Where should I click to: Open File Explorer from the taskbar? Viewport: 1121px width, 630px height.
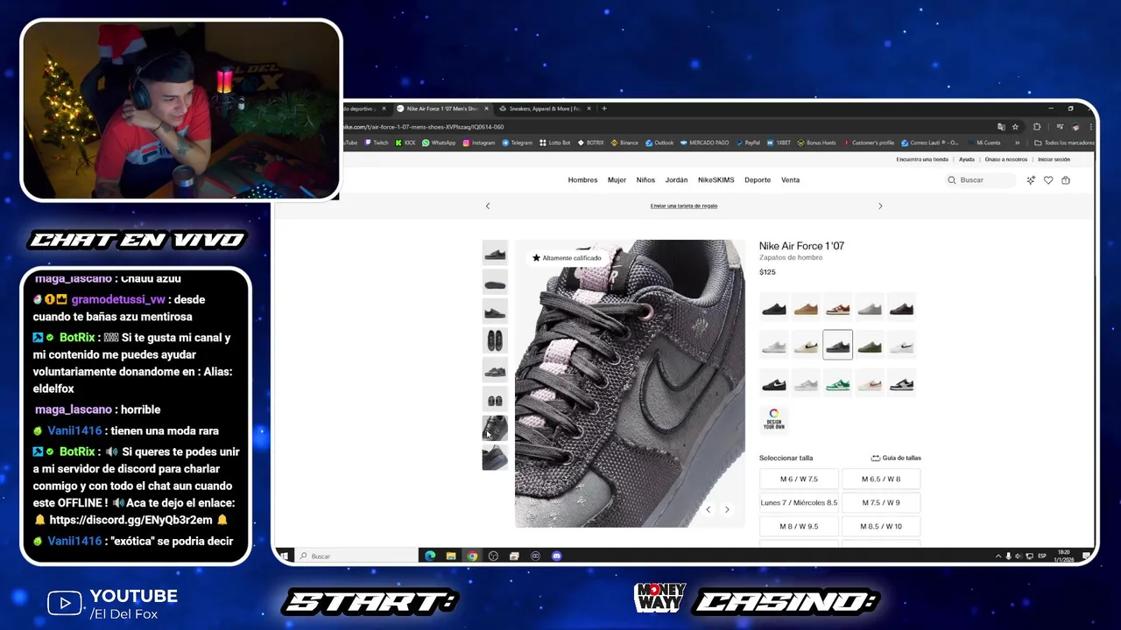click(451, 556)
